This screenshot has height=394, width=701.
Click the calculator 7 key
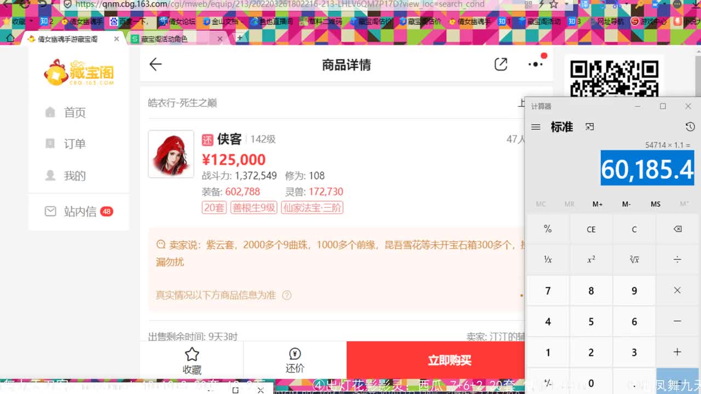(x=548, y=291)
